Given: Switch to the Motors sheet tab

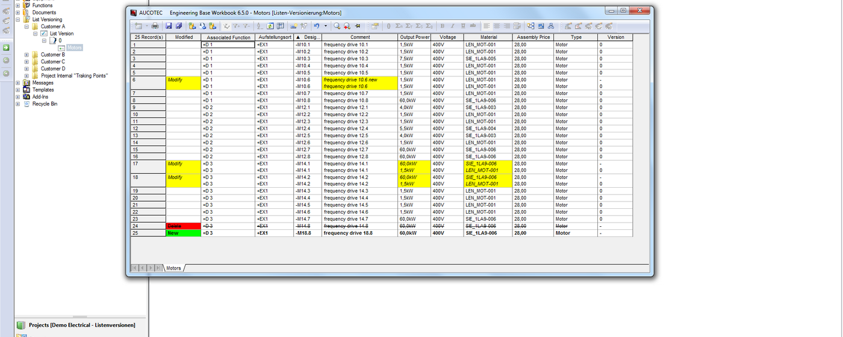Looking at the screenshot, I should point(173,268).
